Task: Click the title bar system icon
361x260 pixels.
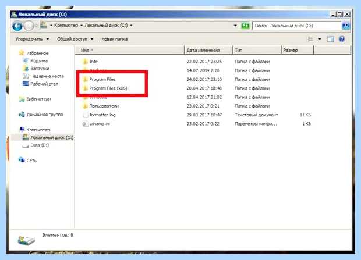Action: 15,15
